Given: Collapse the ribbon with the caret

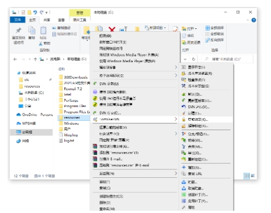Looking at the screenshot, I should (247, 20).
